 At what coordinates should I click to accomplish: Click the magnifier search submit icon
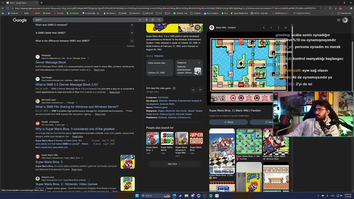[x=159, y=20]
